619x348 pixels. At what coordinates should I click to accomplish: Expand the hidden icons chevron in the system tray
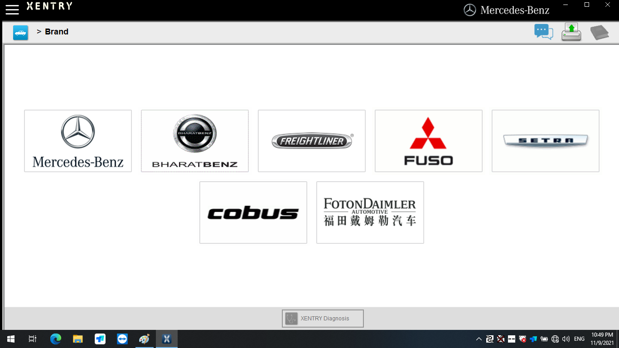[479, 338]
